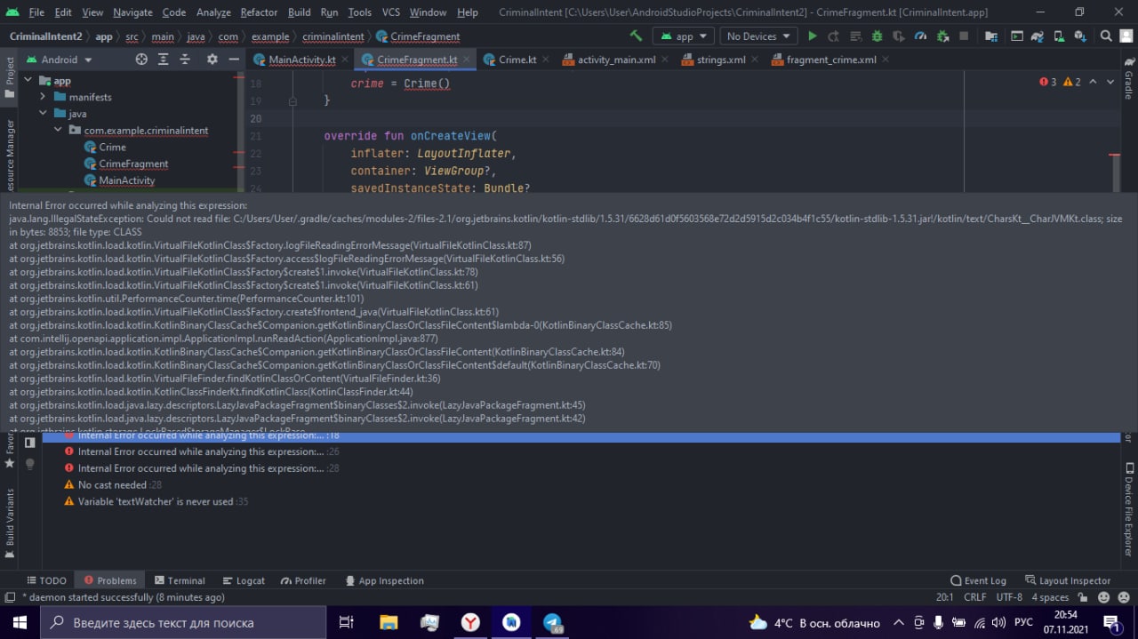Open Project panel gear options
1138x639 pixels.
[212, 60]
